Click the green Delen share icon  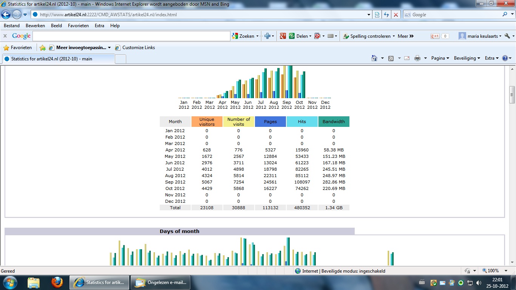pyautogui.click(x=292, y=36)
